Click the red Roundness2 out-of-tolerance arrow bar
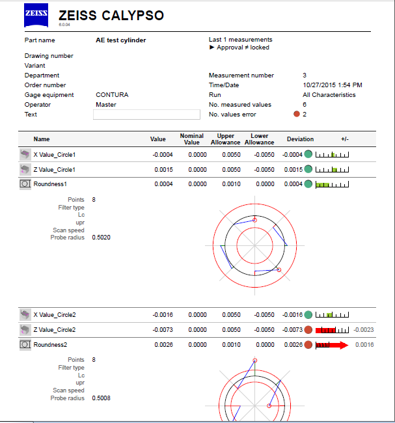Image resolution: width=395 pixels, height=423 pixels. (332, 345)
